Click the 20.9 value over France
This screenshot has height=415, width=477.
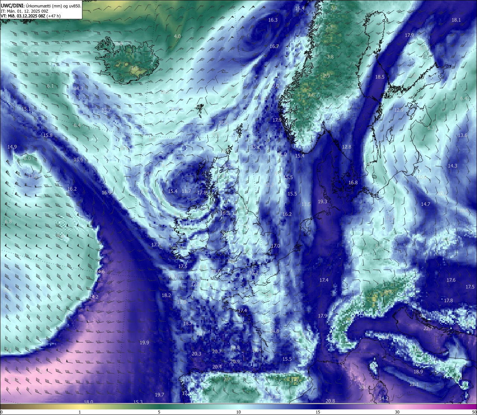(x=235, y=361)
